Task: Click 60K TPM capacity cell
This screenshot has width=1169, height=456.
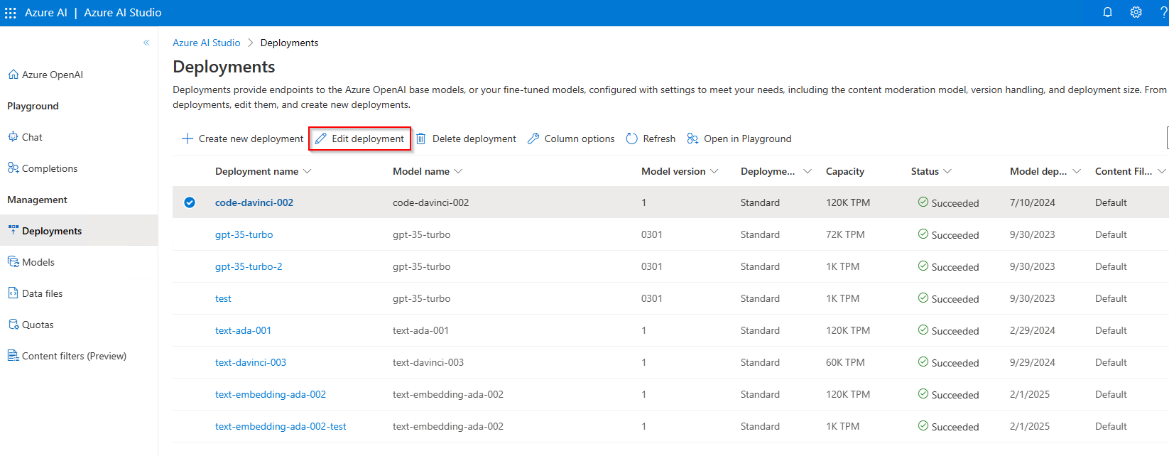Action: (845, 362)
